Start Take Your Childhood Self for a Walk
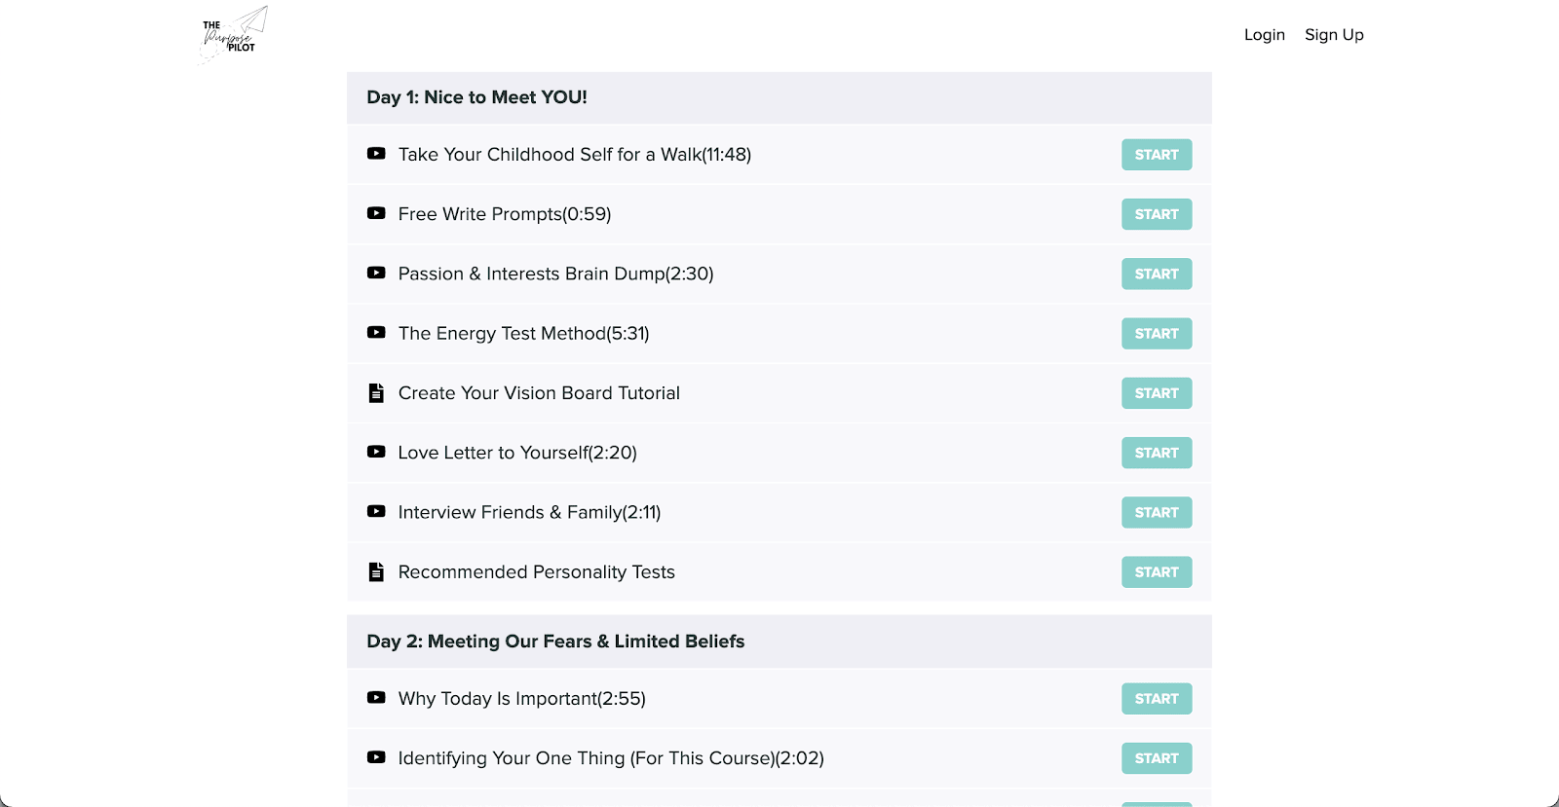The image size is (1559, 807). (1157, 155)
